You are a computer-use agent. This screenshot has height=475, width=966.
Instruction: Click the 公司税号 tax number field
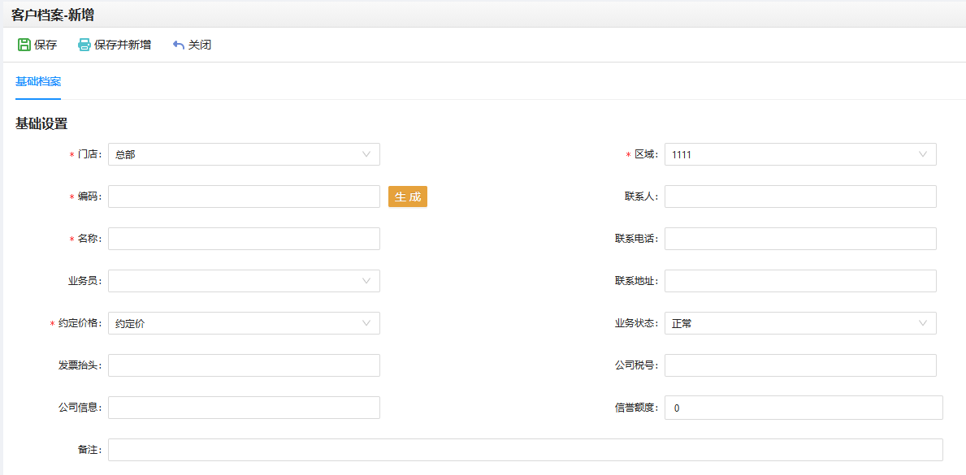[800, 365]
